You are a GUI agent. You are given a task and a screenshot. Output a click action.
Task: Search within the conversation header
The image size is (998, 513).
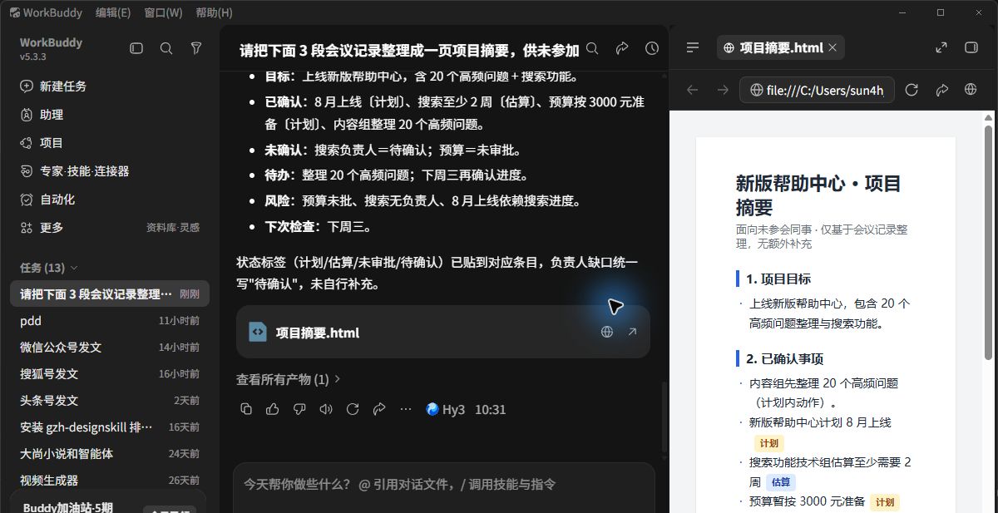[592, 49]
